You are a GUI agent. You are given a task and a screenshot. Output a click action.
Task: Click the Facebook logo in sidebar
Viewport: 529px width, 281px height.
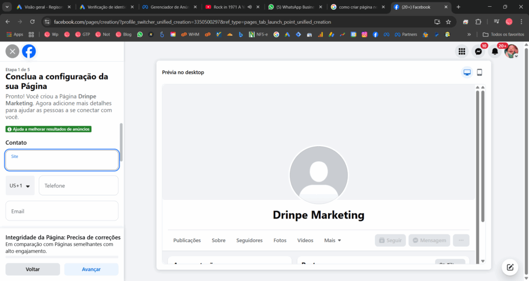(x=29, y=51)
